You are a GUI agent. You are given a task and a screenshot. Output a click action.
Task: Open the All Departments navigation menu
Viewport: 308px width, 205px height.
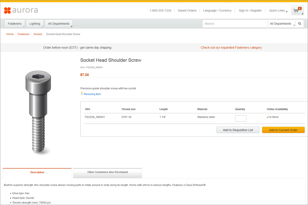59,24
